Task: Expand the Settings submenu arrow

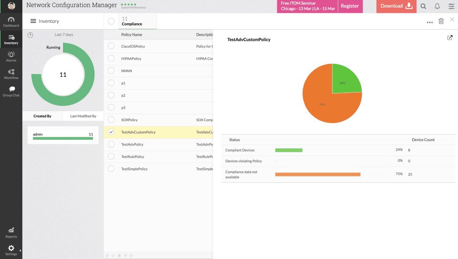Action: (20, 250)
